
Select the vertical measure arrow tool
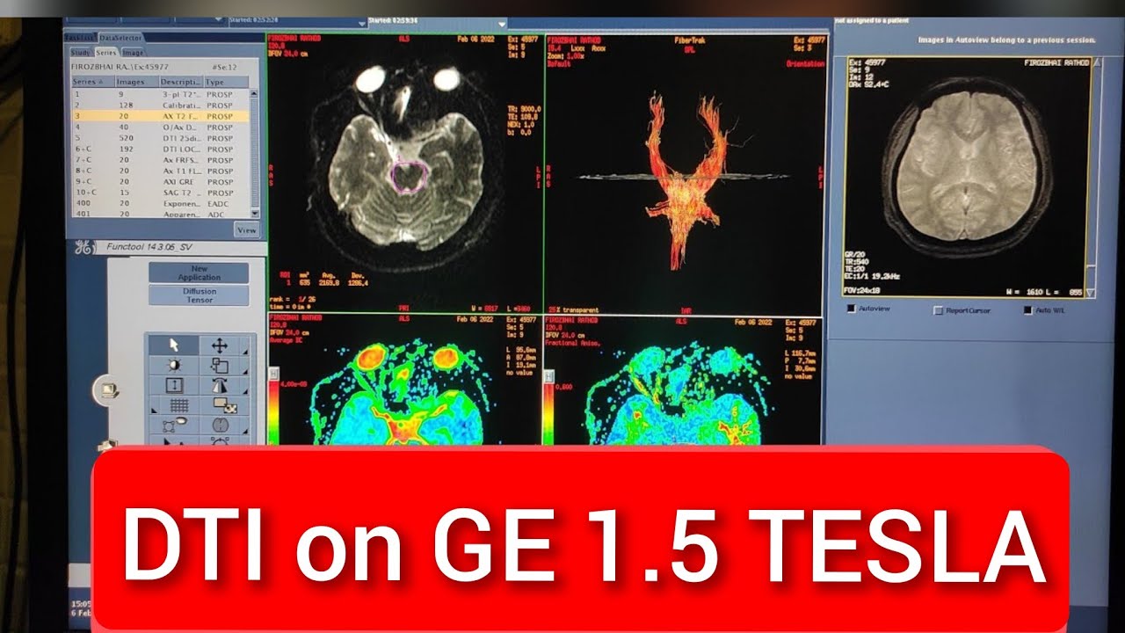(173, 385)
